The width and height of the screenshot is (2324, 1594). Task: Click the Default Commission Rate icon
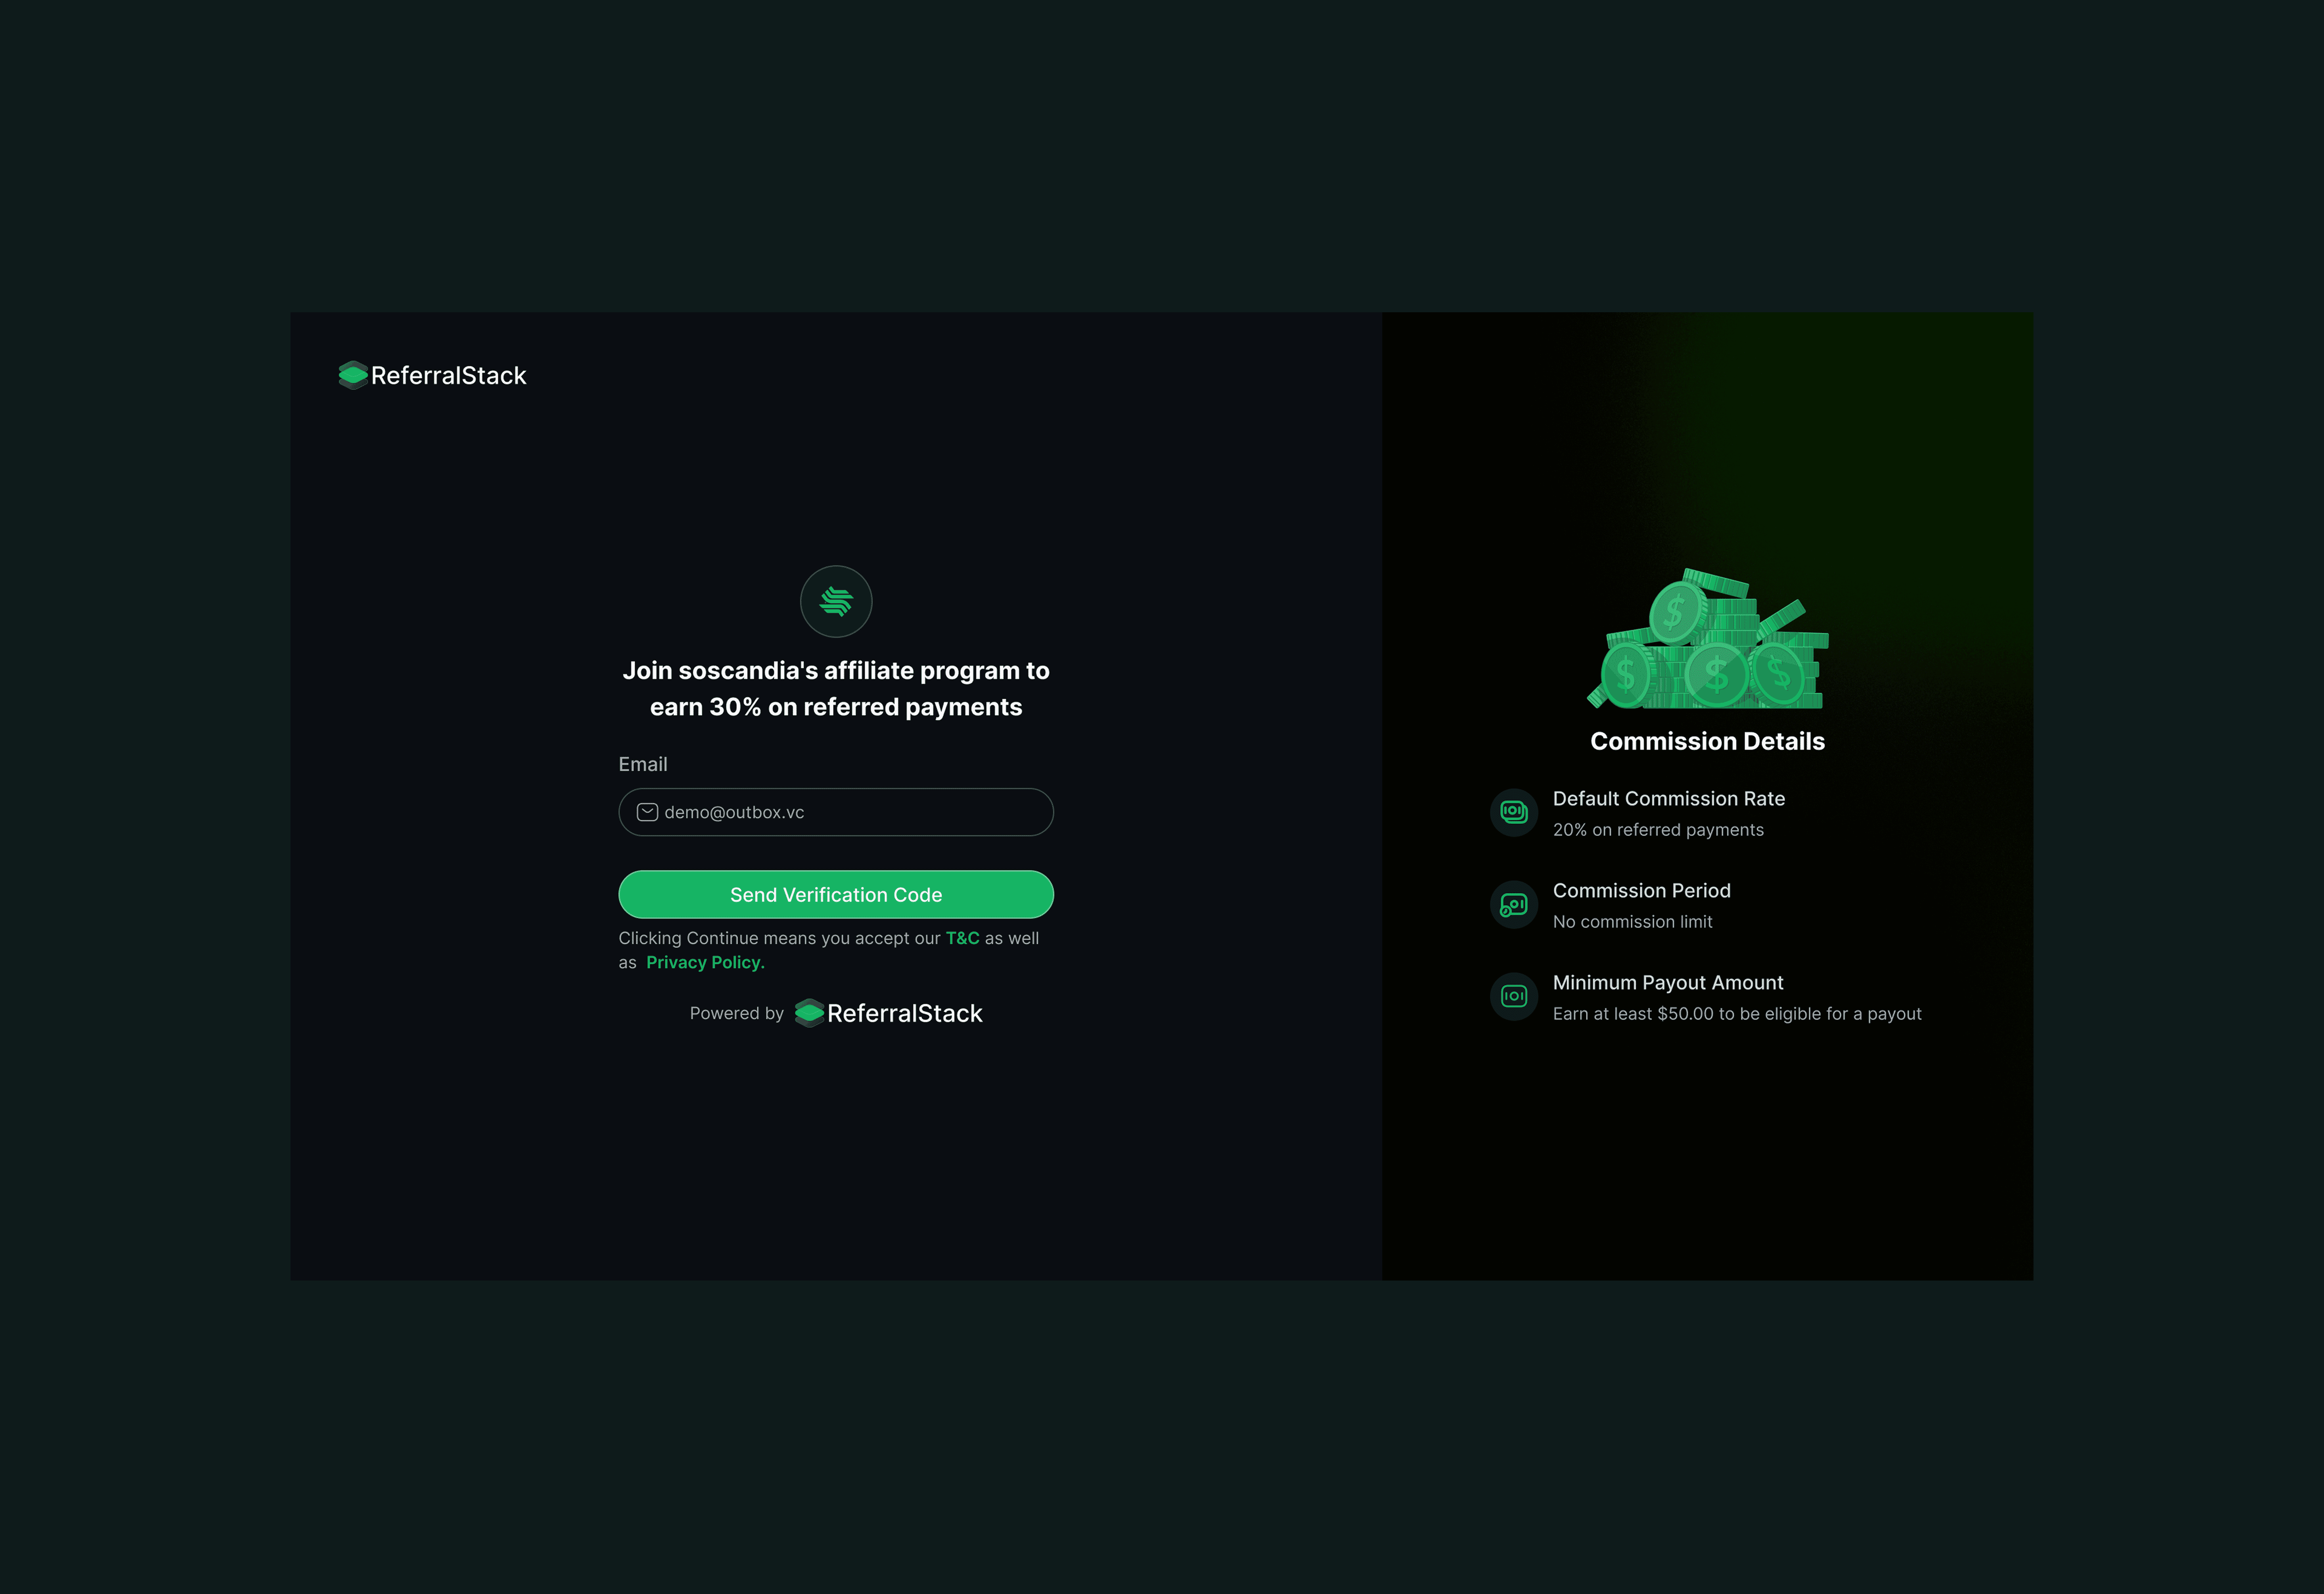(1513, 812)
